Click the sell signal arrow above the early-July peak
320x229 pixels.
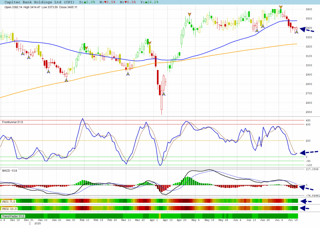pos(281,7)
